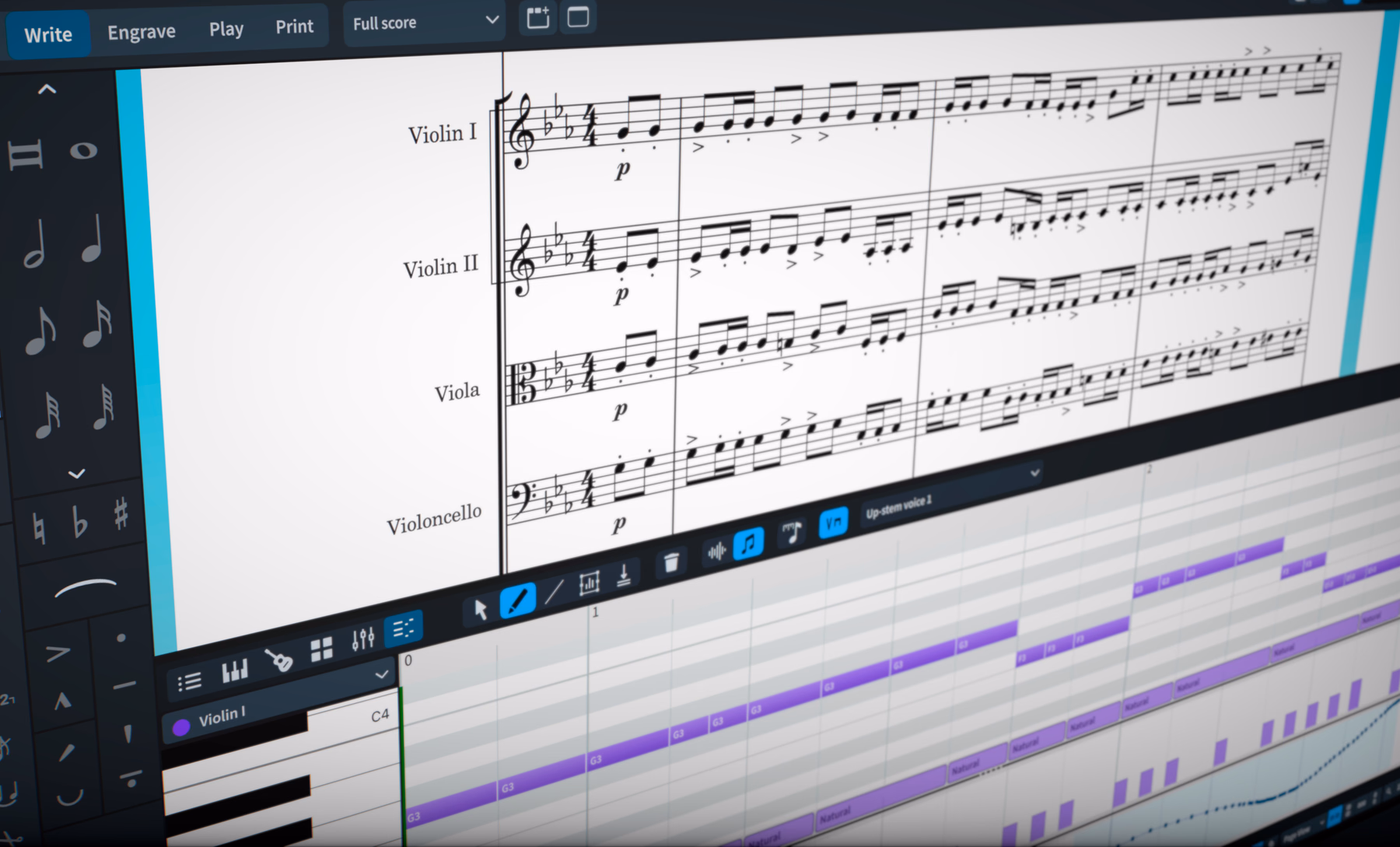Image resolution: width=1400 pixels, height=847 pixels.
Task: Add an accent articulation
Action: (58, 653)
